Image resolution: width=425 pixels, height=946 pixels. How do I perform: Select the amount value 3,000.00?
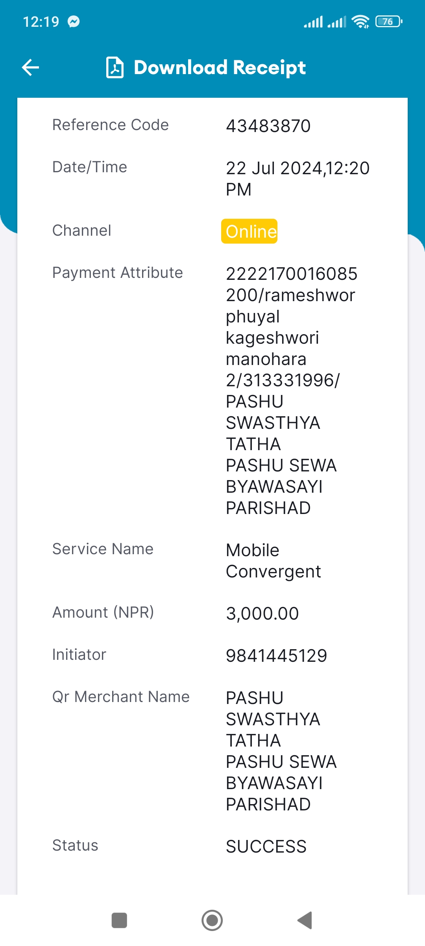262,614
